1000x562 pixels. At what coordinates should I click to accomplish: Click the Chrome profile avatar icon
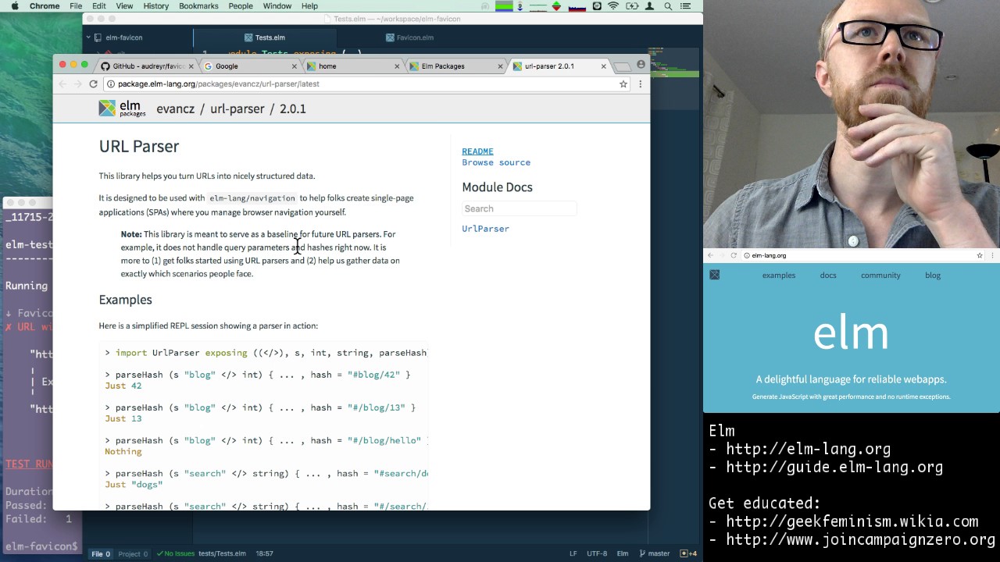641,65
